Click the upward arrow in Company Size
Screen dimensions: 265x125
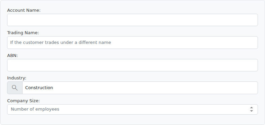pos(252,108)
